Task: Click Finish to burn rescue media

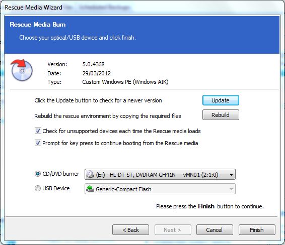Action: point(257,230)
